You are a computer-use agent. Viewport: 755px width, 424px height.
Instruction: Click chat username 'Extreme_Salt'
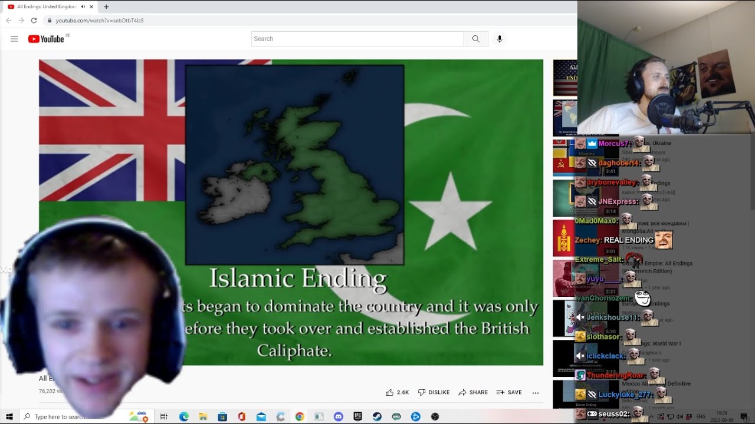(599, 260)
